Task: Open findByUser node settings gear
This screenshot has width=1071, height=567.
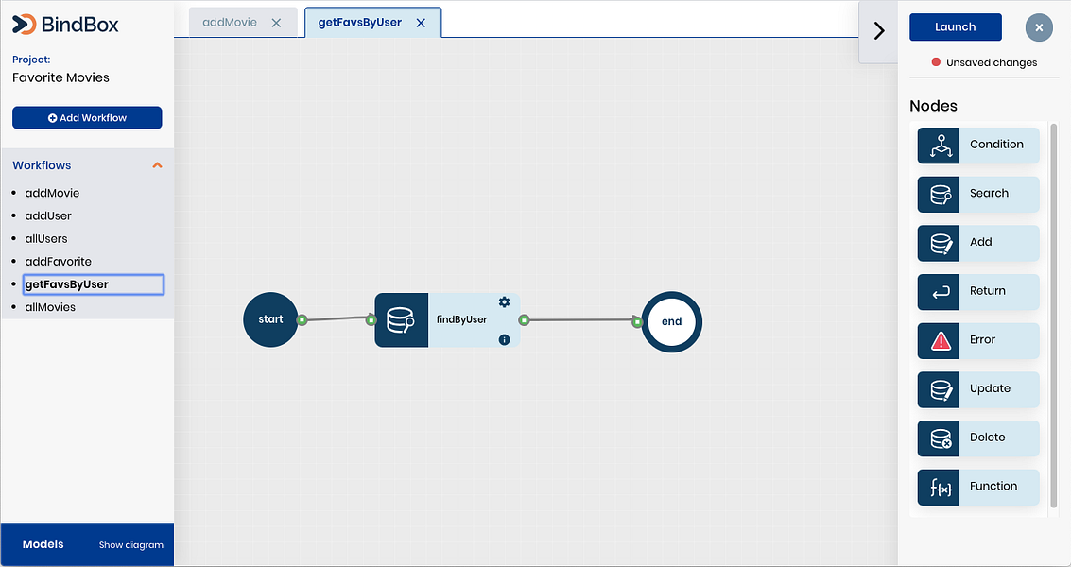Action: 504,302
